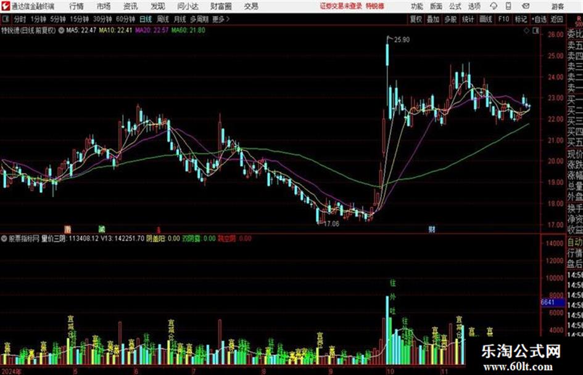Click the MA5: 22.47 label
583x375 pixels.
81,30
